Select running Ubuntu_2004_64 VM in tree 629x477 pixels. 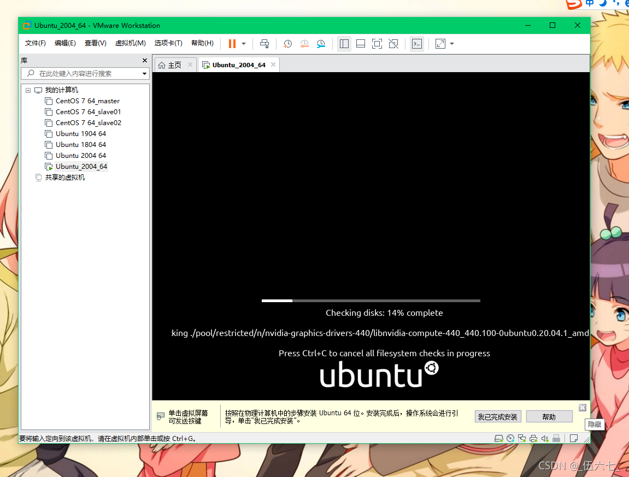point(81,167)
